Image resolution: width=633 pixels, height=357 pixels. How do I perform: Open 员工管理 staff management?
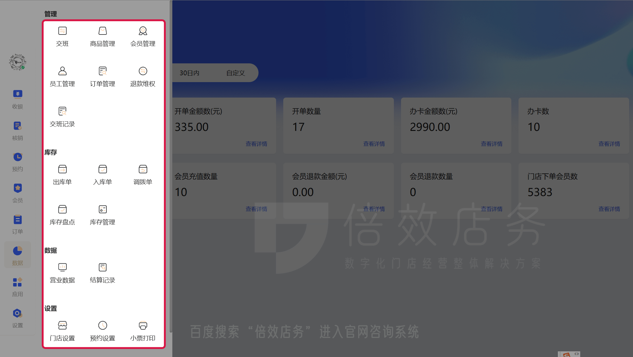tap(62, 77)
